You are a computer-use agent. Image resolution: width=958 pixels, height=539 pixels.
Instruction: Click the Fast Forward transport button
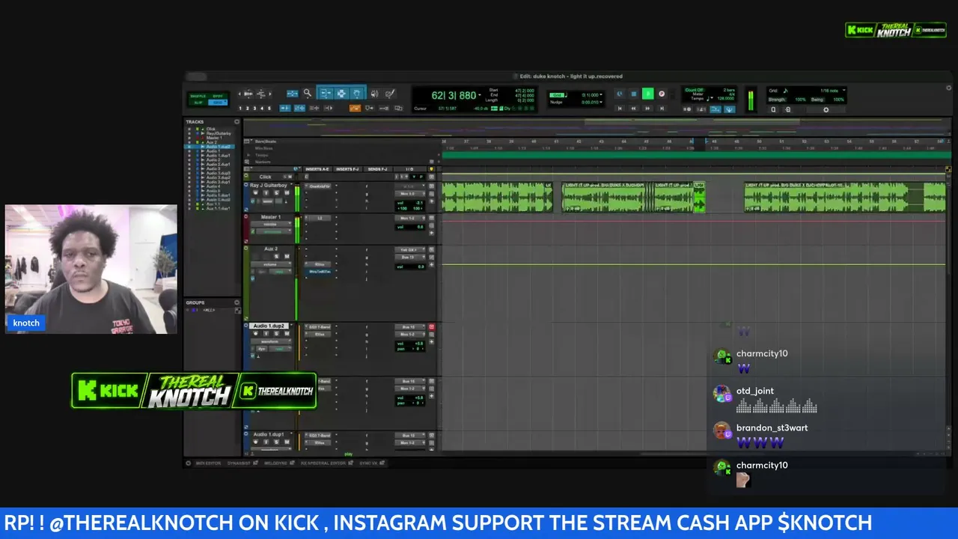point(647,109)
